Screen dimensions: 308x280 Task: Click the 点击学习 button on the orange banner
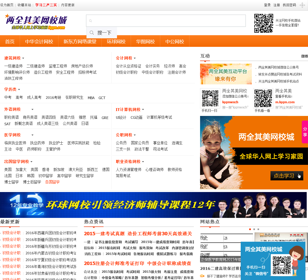(x=287, y=176)
